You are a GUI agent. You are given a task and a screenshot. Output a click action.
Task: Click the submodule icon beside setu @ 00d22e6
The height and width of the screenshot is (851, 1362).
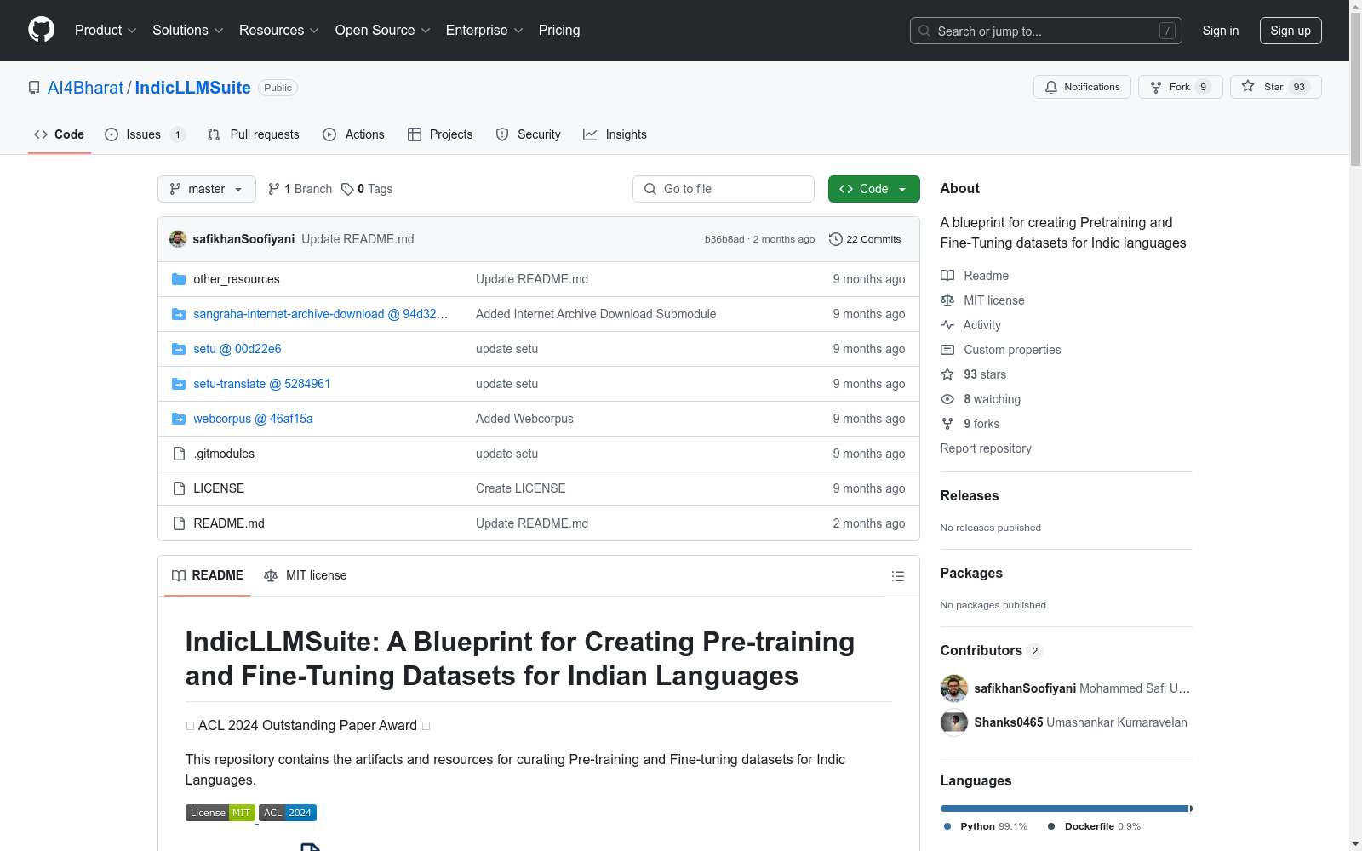coord(179,349)
